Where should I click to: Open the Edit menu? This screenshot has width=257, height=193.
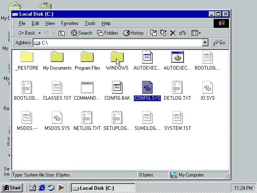pyautogui.click(x=35, y=23)
